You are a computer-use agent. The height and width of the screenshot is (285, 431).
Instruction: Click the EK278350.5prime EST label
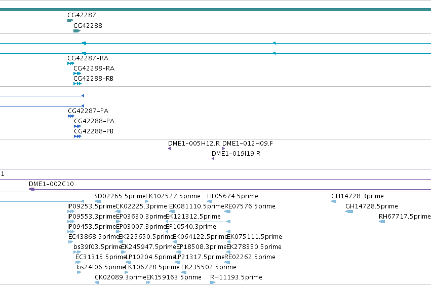click(254, 247)
